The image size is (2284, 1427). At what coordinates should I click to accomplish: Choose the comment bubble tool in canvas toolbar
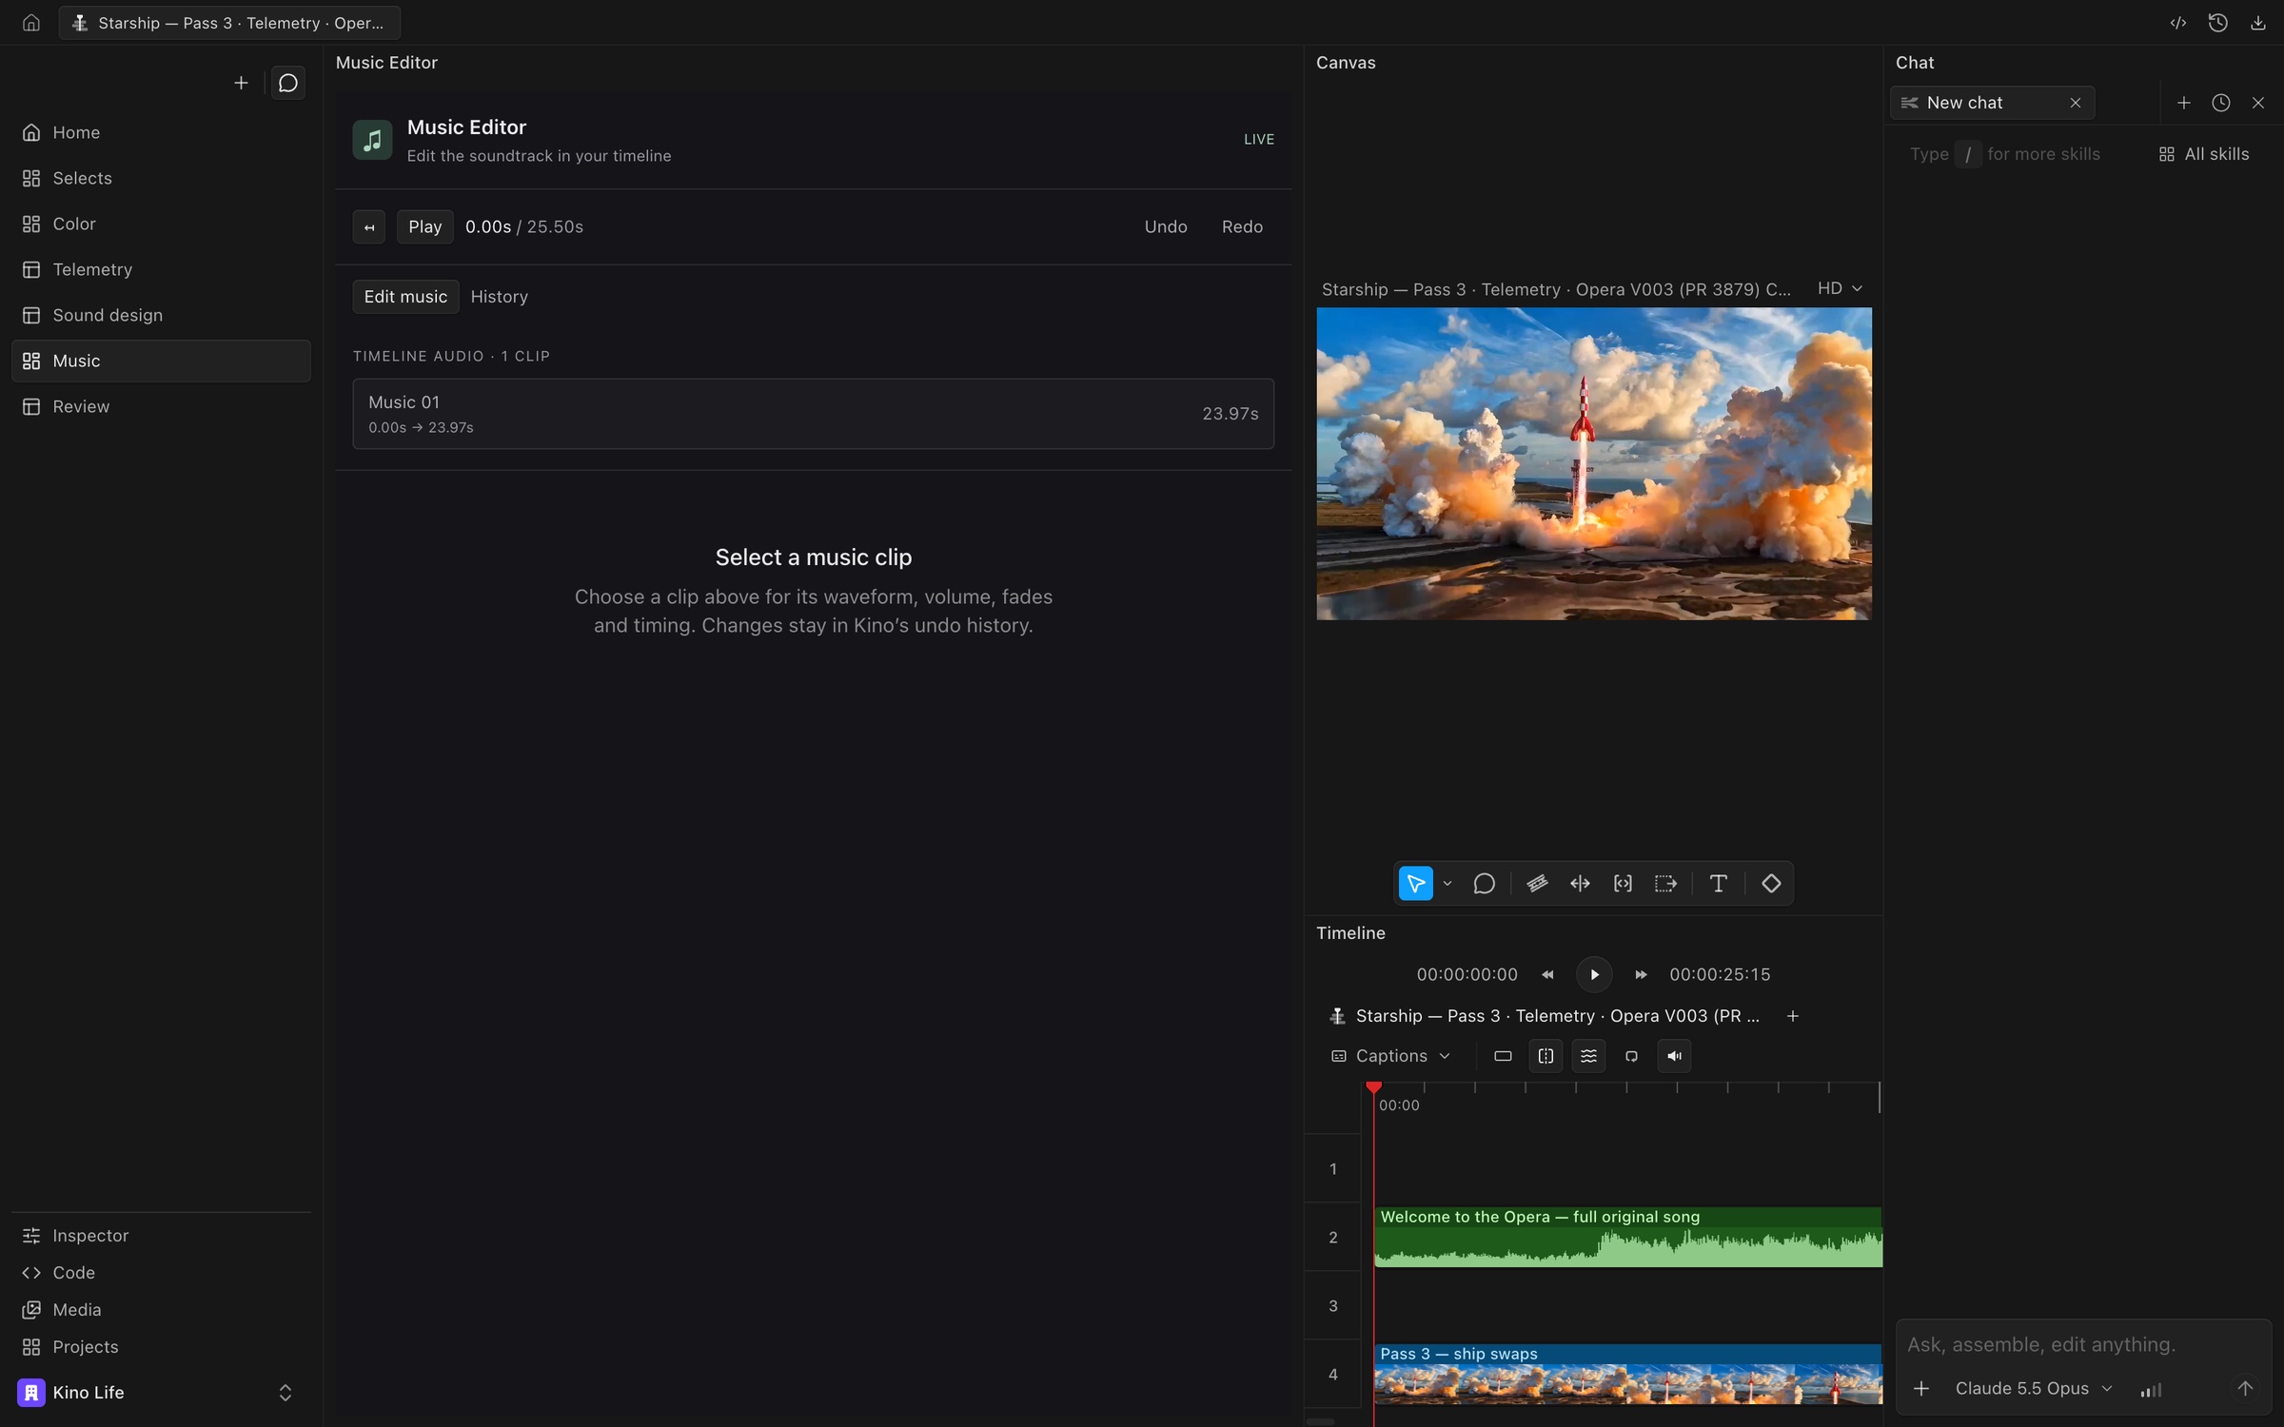click(1484, 884)
